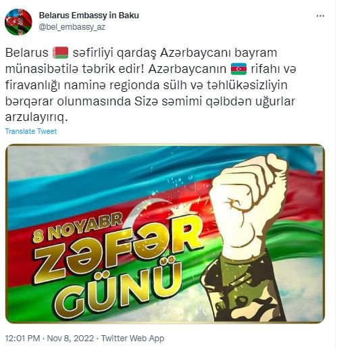This screenshot has height=350, width=337.
Task: Click the word 'arzulayırıq' in the tweet
Action: (36, 118)
